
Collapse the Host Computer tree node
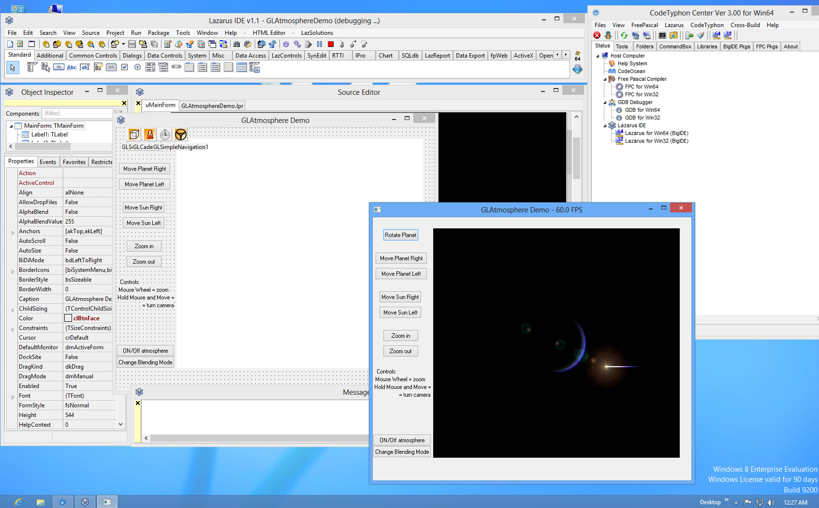coord(598,56)
